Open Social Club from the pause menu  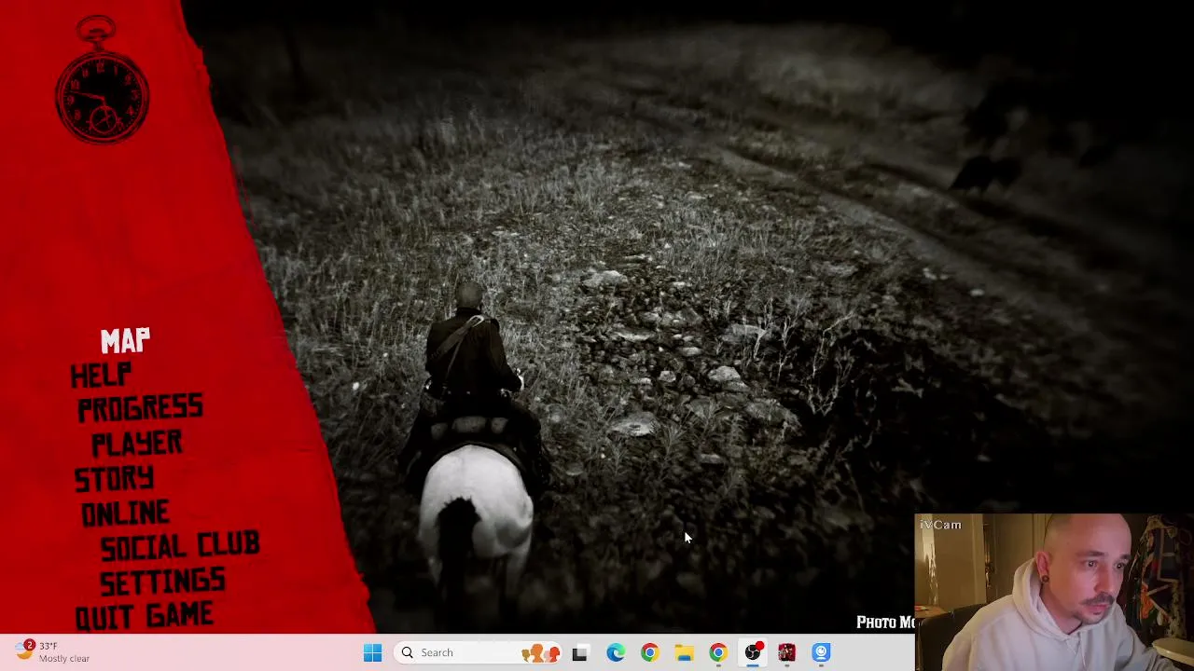[180, 546]
